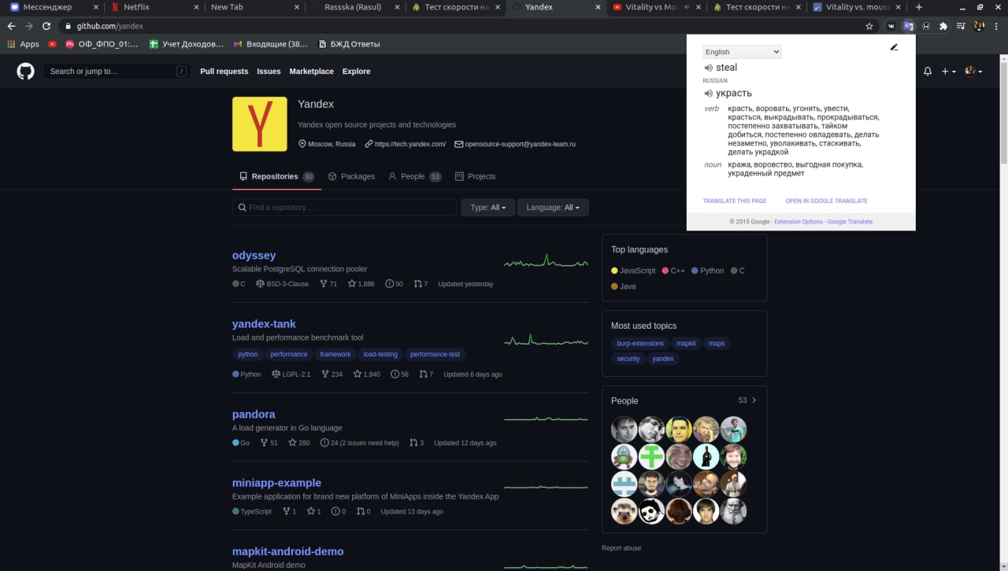The width and height of the screenshot is (1008, 571).
Task: Click Report abuse link
Action: pos(621,548)
